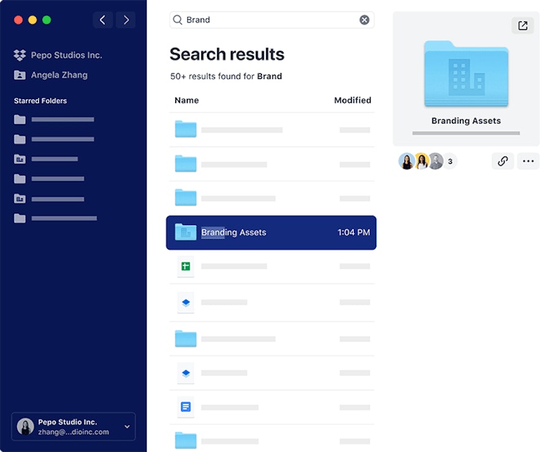The image size is (551, 452).
Task: Click the forward navigation arrow
Action: click(x=126, y=20)
